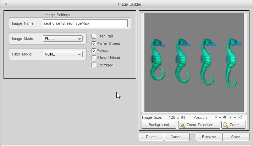Turn on the Optimised checkbox

[94, 65]
